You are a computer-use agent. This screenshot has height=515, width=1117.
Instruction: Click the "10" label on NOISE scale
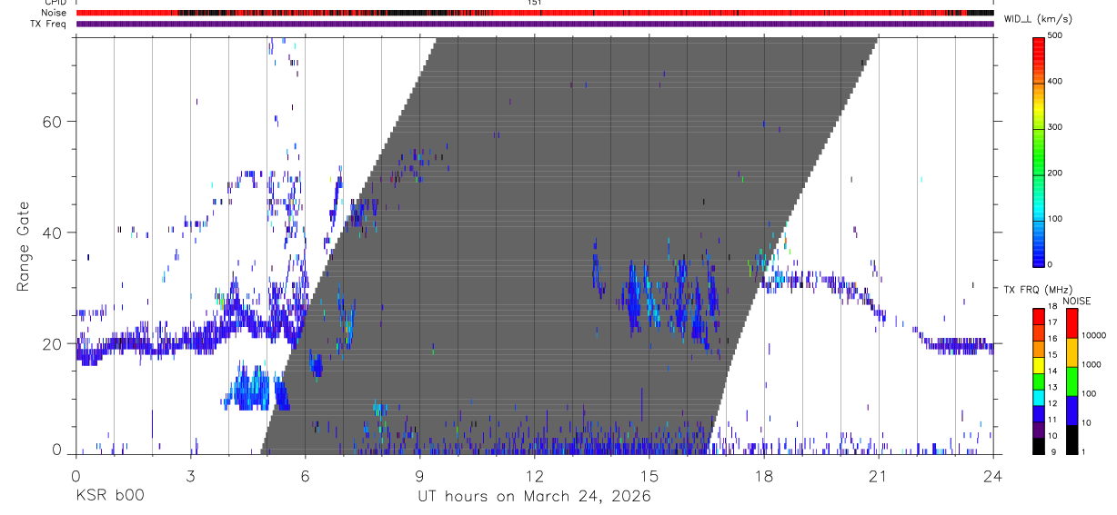click(x=1087, y=423)
